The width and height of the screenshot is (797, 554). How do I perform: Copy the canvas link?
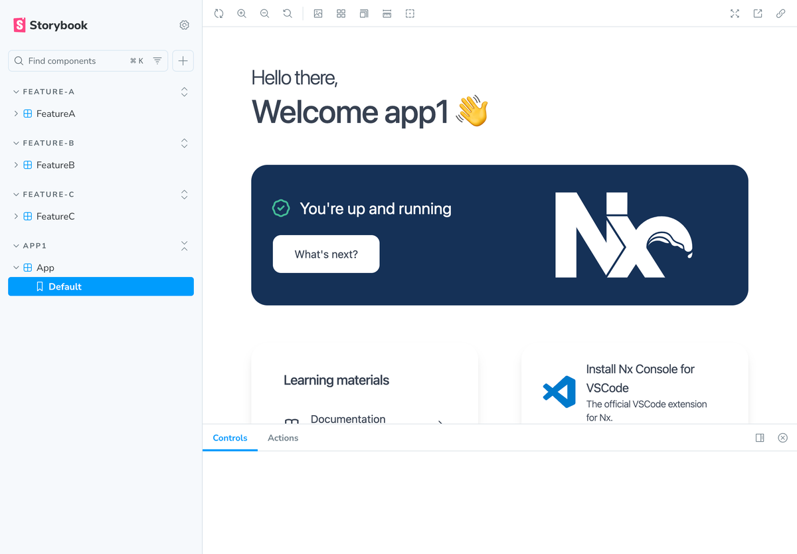point(781,13)
